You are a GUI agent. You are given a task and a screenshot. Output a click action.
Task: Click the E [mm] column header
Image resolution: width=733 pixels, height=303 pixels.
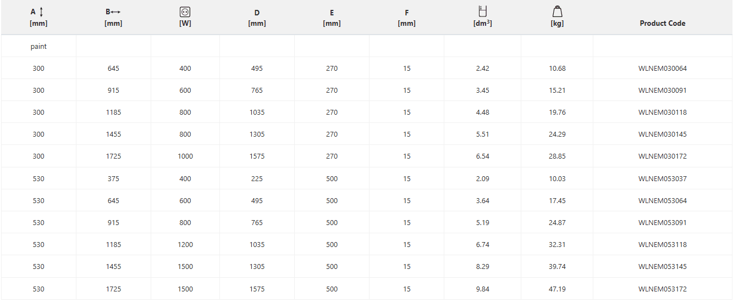(x=332, y=18)
